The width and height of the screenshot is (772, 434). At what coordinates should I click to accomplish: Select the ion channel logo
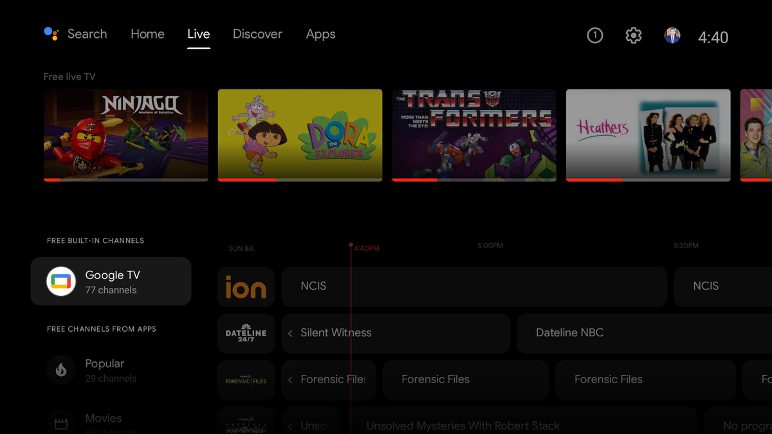(x=246, y=287)
